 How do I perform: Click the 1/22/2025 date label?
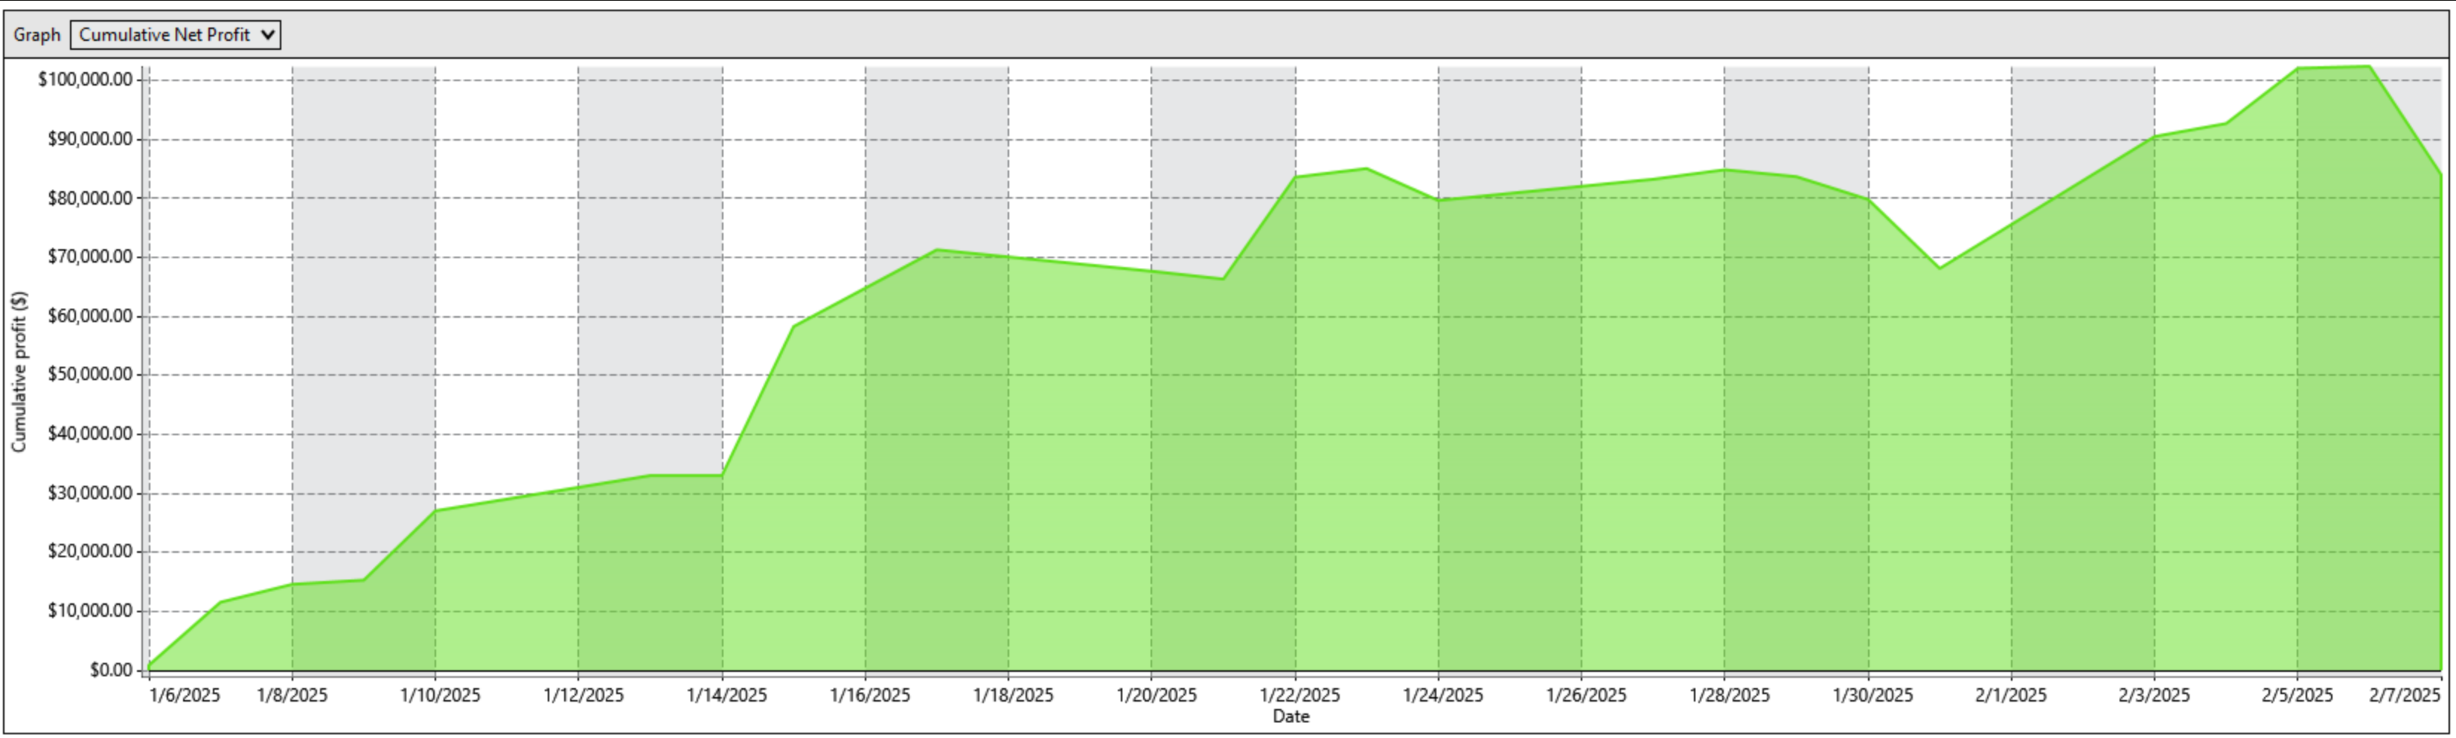[x=1300, y=695]
